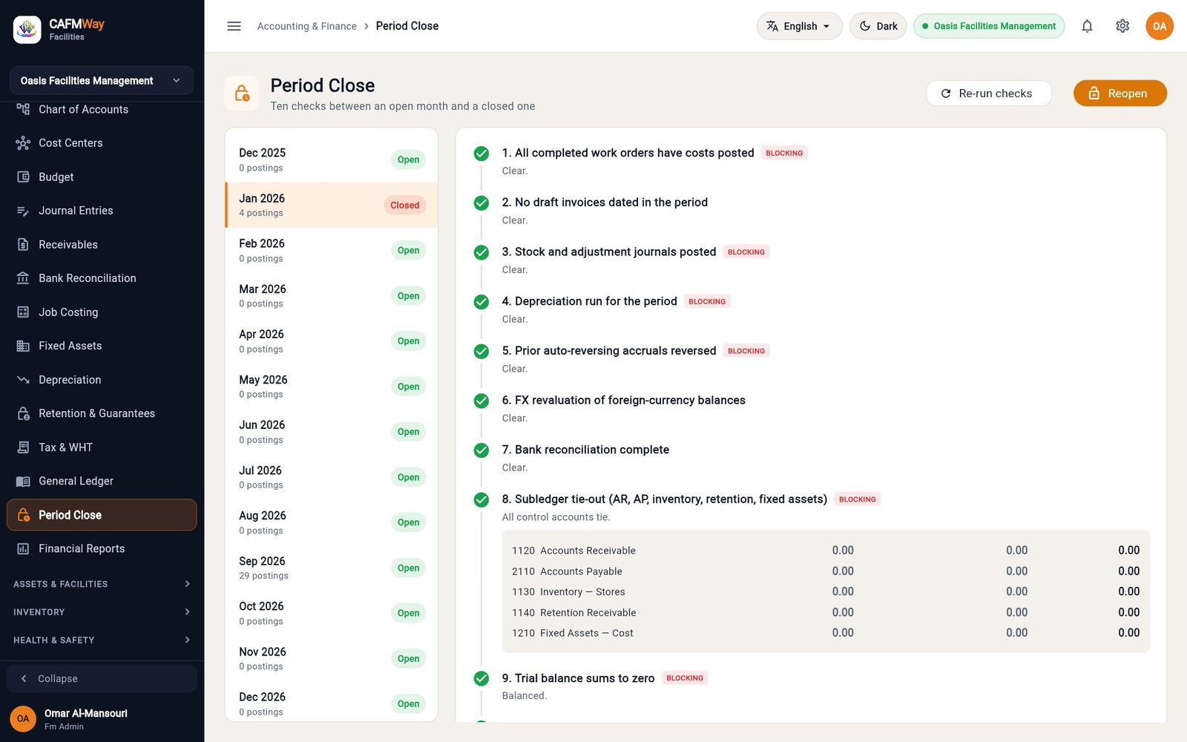The height and width of the screenshot is (742, 1187).
Task: Switch to Dark theme
Action: point(878,26)
